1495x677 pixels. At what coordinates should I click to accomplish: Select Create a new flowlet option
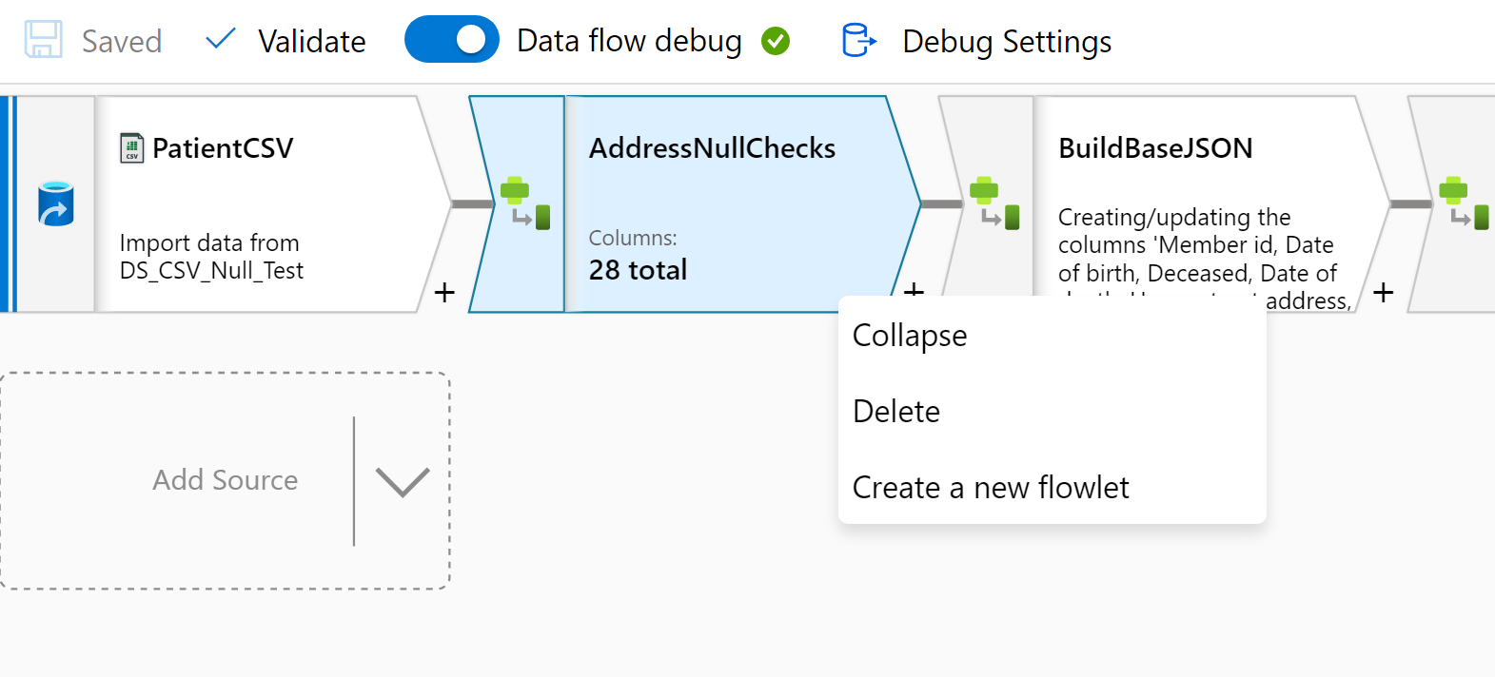pyautogui.click(x=991, y=488)
